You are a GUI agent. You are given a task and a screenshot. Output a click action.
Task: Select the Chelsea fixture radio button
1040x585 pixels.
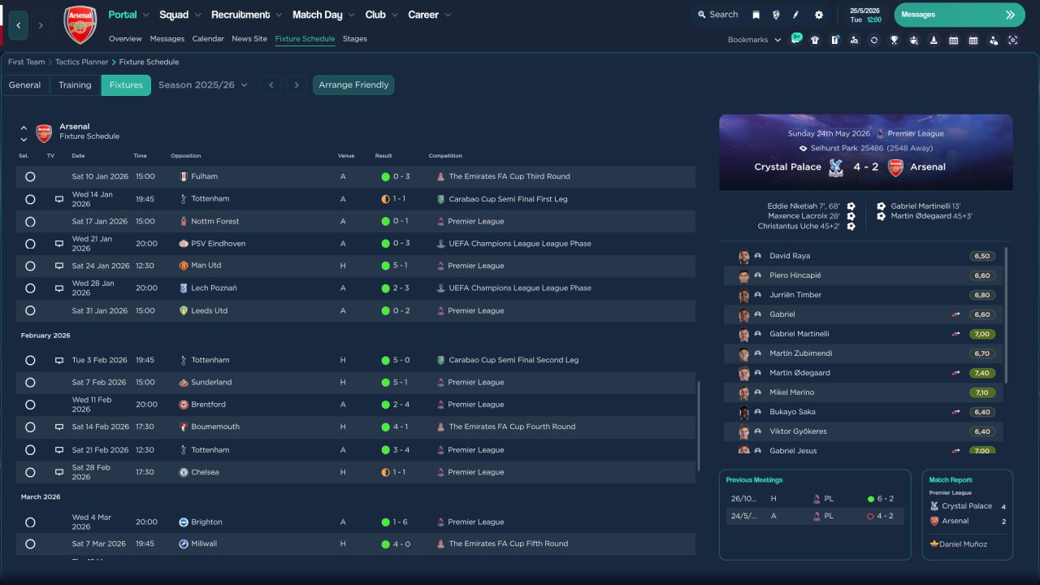point(30,472)
